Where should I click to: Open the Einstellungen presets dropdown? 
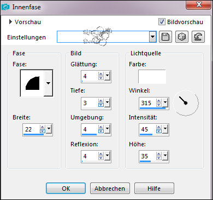[x=152, y=37]
